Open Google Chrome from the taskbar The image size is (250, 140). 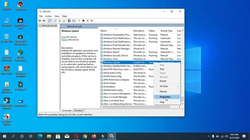click(x=85, y=136)
